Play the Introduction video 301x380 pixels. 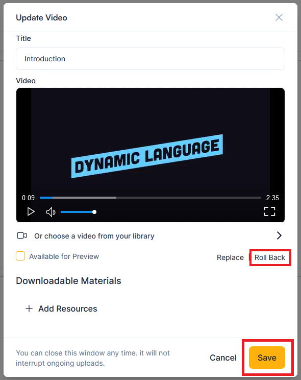tap(31, 211)
